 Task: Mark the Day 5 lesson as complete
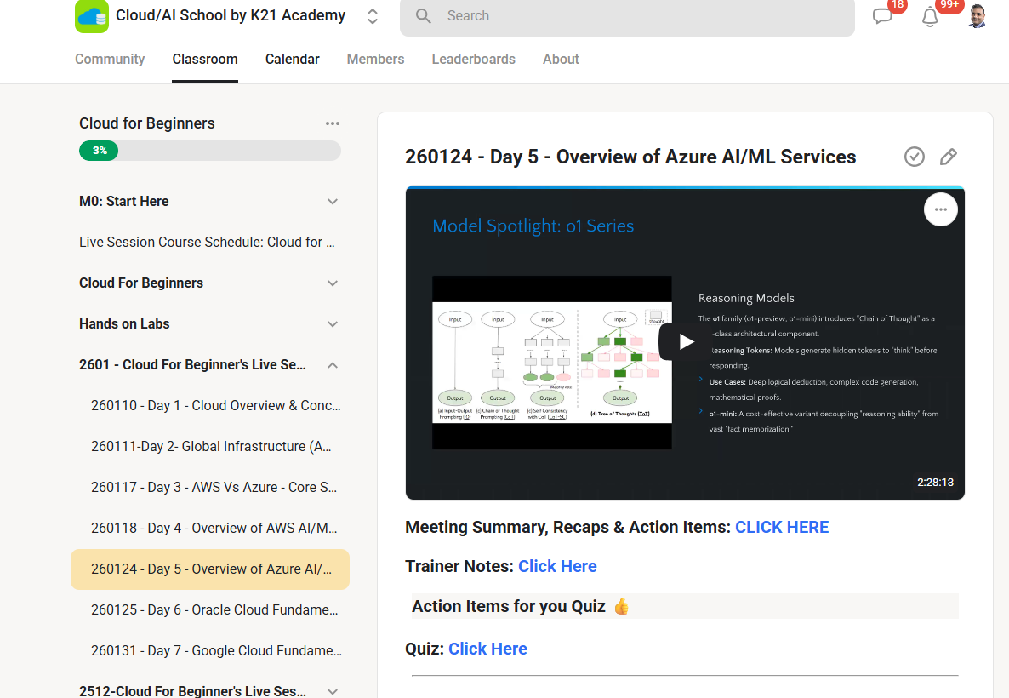(914, 157)
